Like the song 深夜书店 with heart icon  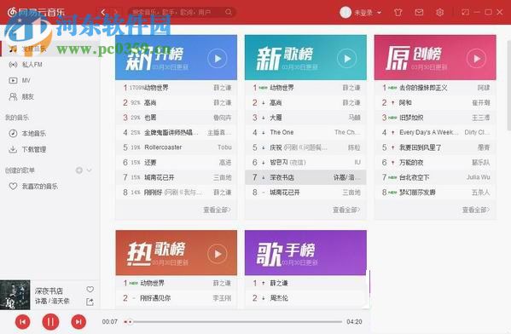[90, 289]
